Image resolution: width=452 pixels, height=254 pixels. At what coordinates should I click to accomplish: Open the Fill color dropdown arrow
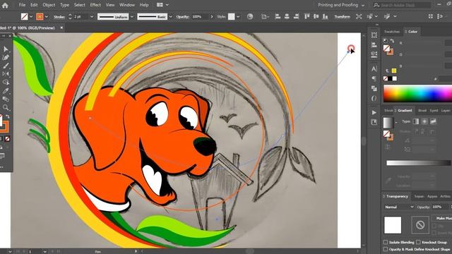click(31, 17)
